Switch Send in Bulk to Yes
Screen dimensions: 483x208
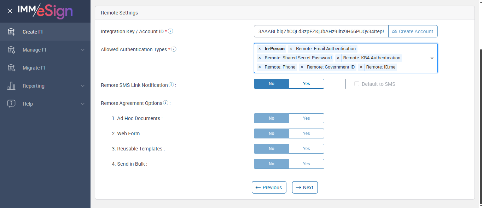[306, 164]
